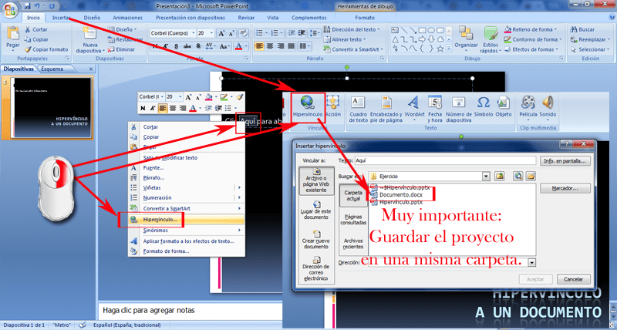Toggle italic K on the mini toolbar
Screen dimensions: 617x330
[152, 108]
